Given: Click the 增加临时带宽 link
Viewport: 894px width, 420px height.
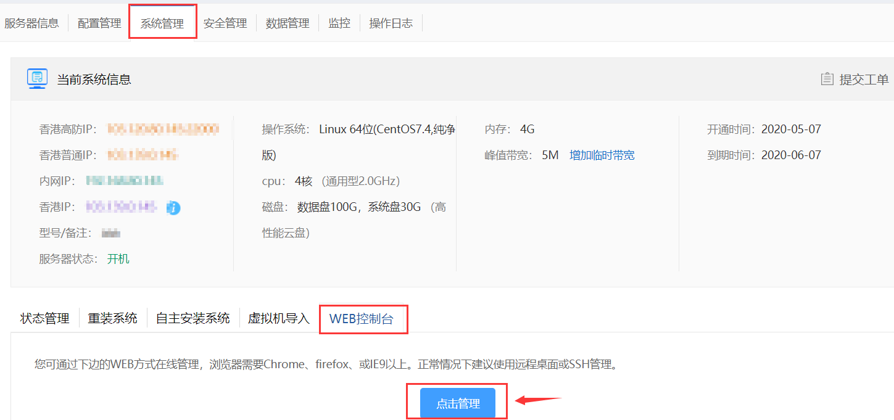Looking at the screenshot, I should tap(602, 155).
